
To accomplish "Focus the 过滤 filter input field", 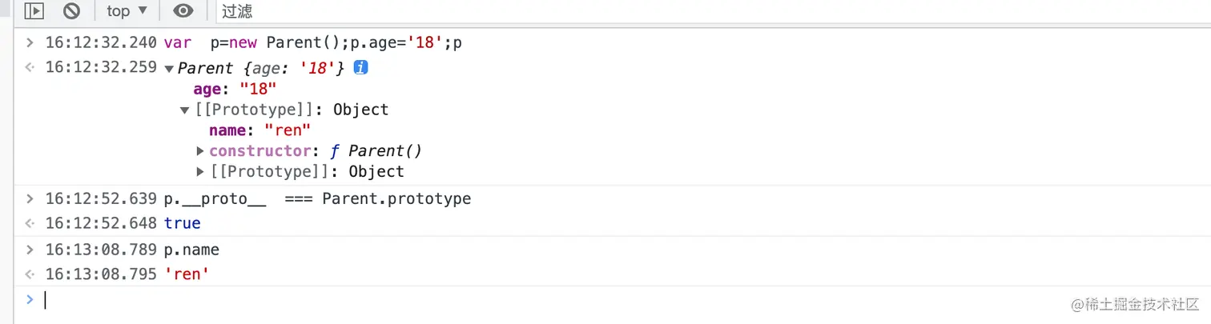I will click(x=561, y=11).
